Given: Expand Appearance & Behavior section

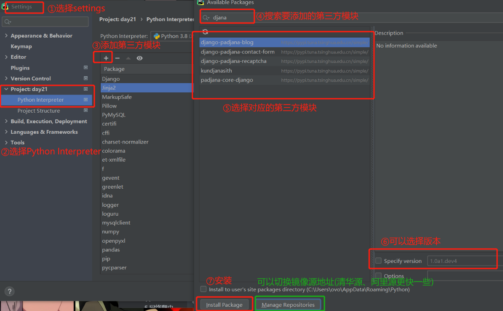Looking at the screenshot, I should click(6, 36).
